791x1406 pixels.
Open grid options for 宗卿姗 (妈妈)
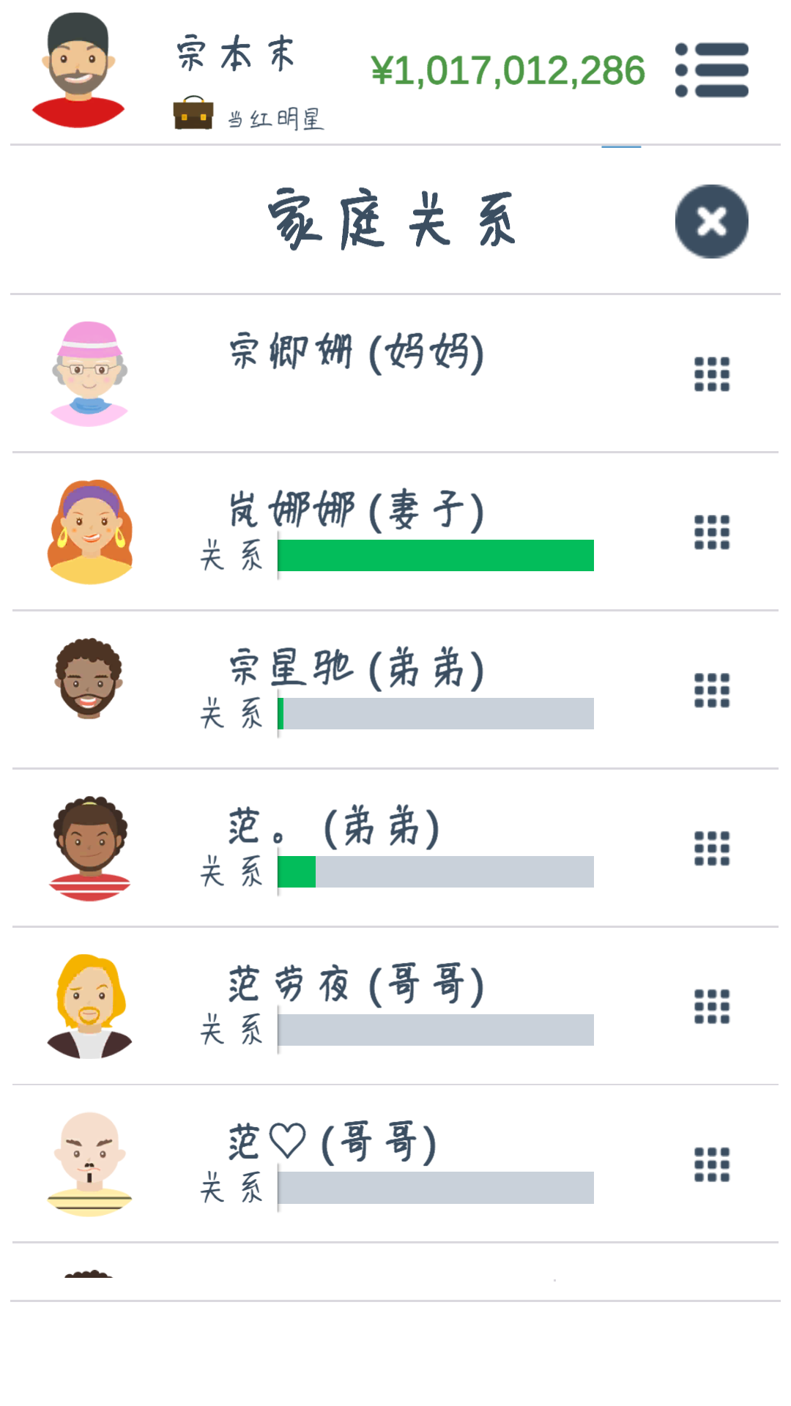click(712, 374)
